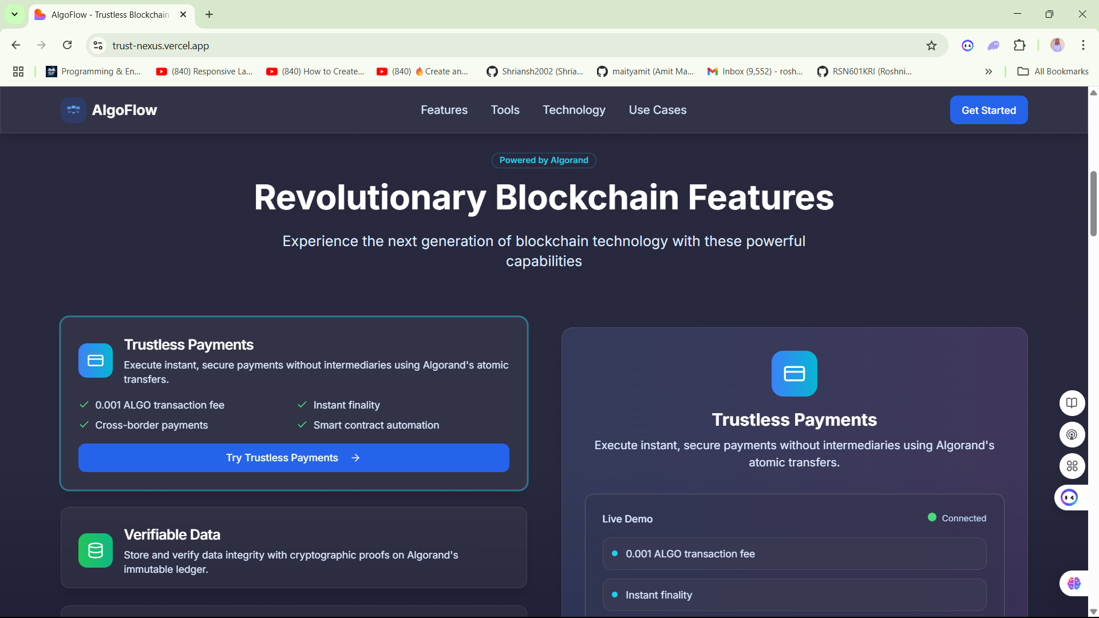Click the book icon in right floating sidebar
Screen dimensions: 1099x618
(x=1072, y=403)
